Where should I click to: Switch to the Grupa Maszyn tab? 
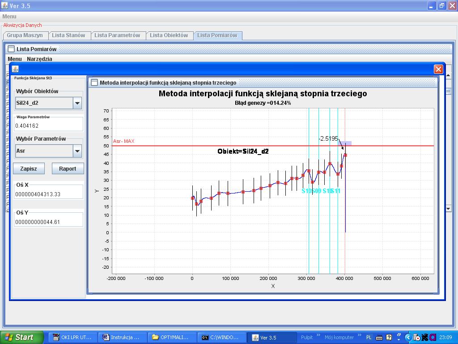pos(25,35)
